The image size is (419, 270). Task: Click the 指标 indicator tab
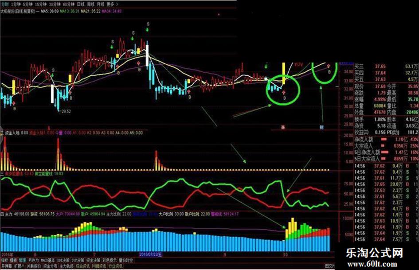[x=5, y=260]
